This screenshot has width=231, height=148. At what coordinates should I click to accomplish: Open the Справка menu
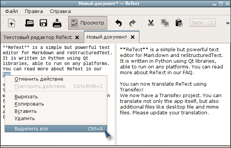pyautogui.click(x=60, y=11)
